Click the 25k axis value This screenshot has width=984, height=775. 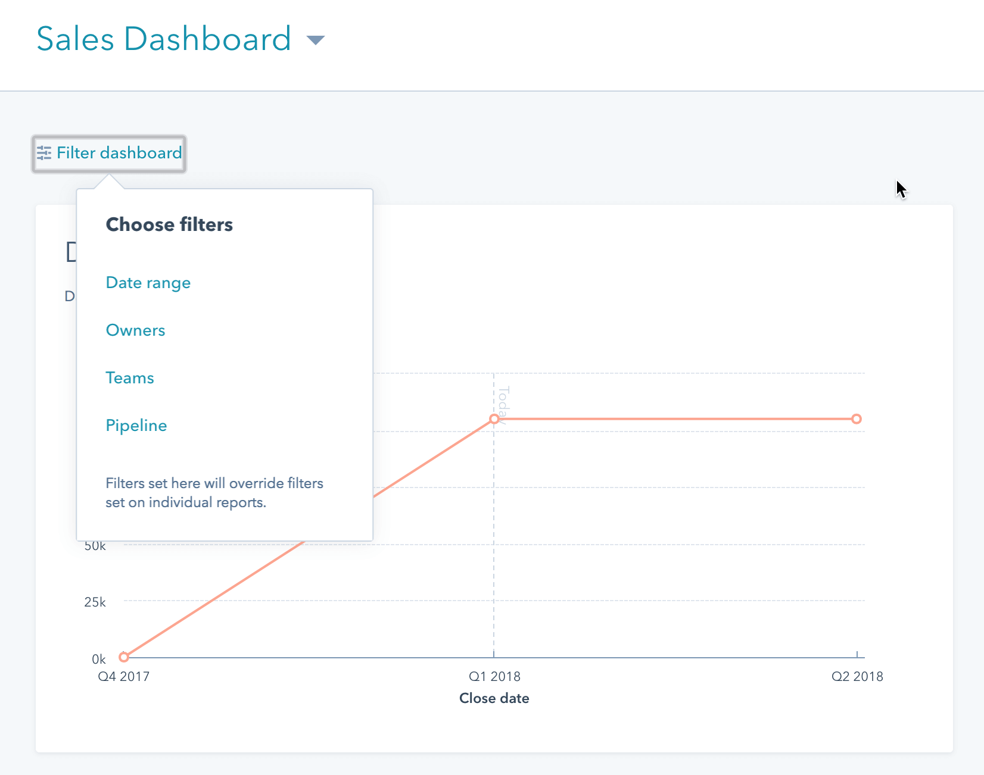95,602
